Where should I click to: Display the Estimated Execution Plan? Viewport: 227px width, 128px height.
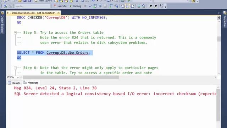(95, 6)
